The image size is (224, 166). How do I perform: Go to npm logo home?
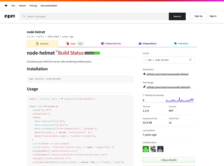pos(10,16)
